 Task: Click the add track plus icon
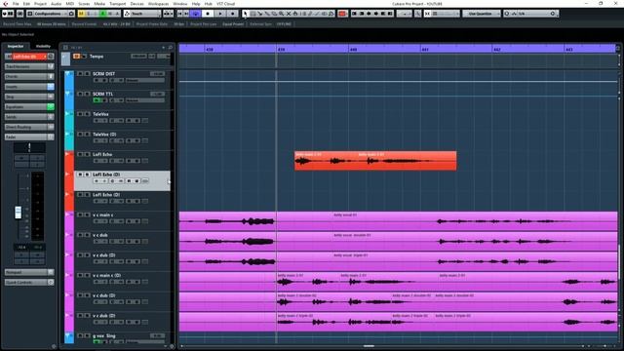coord(163,48)
